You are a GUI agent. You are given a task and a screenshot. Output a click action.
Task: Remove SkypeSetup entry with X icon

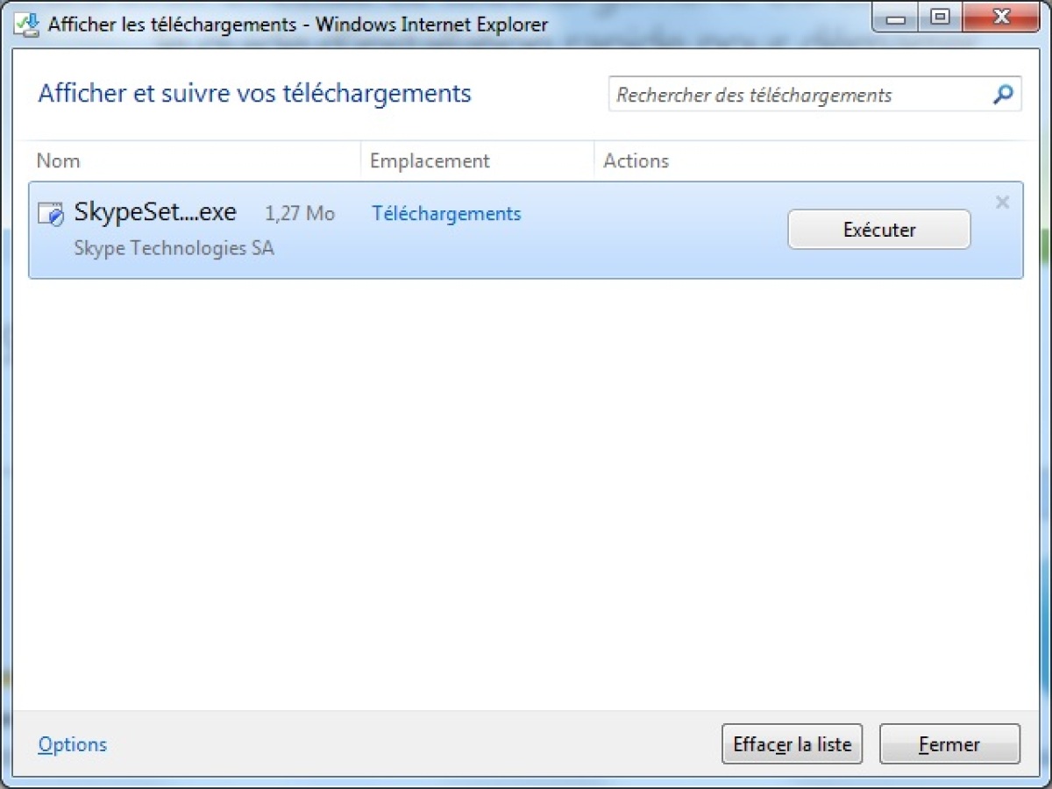(1003, 203)
